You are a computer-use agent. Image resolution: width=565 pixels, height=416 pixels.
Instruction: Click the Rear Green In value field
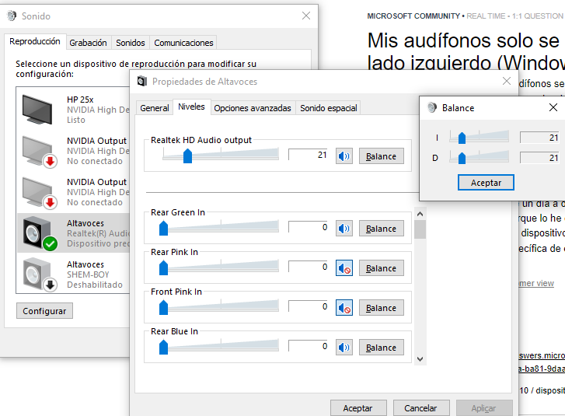(x=309, y=227)
